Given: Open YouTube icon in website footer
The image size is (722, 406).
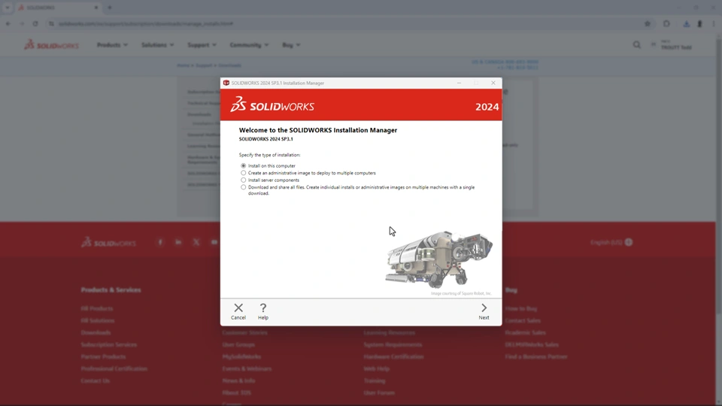Looking at the screenshot, I should click(214, 242).
